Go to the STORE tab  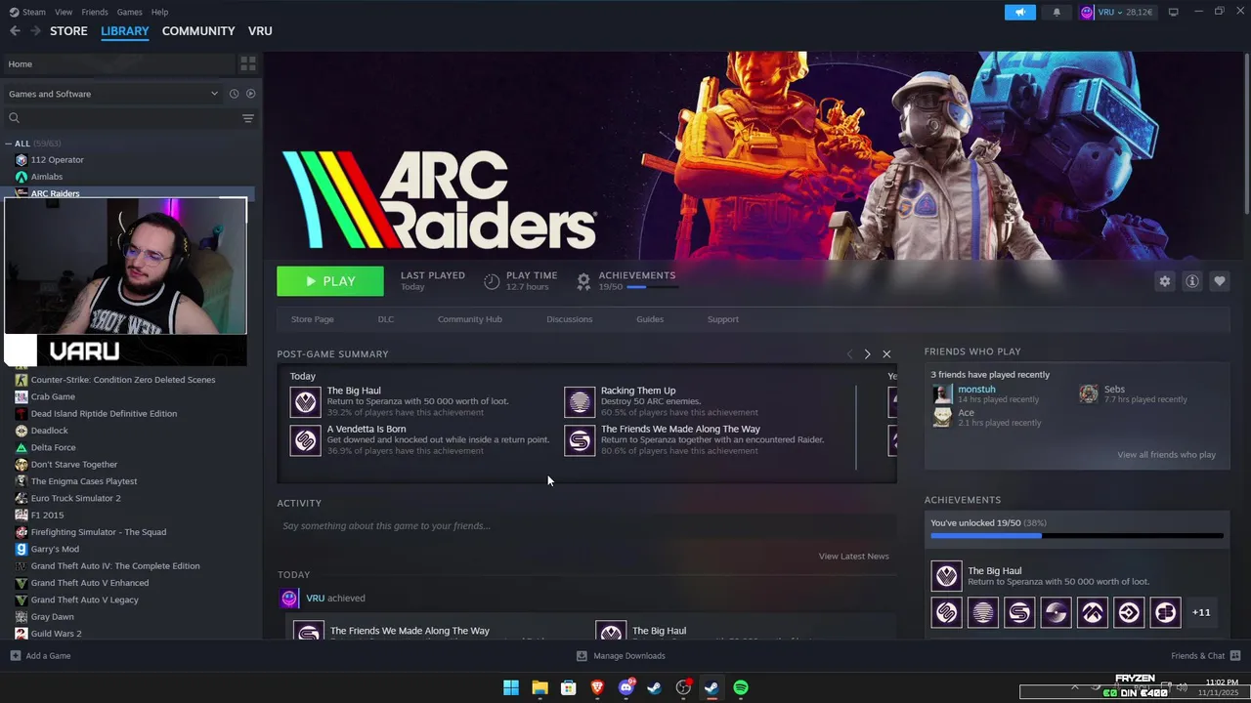point(68,31)
